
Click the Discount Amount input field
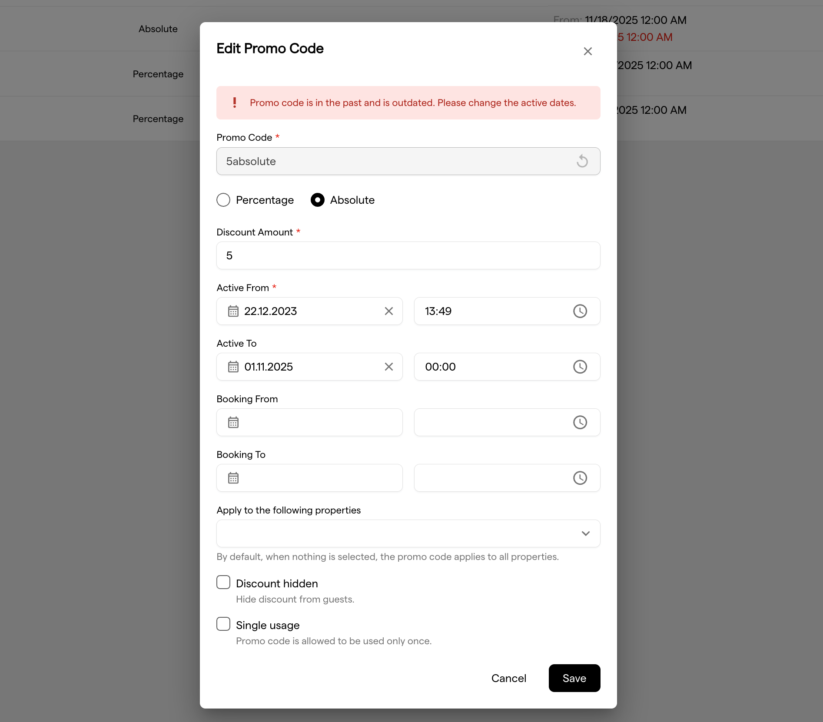pos(408,255)
